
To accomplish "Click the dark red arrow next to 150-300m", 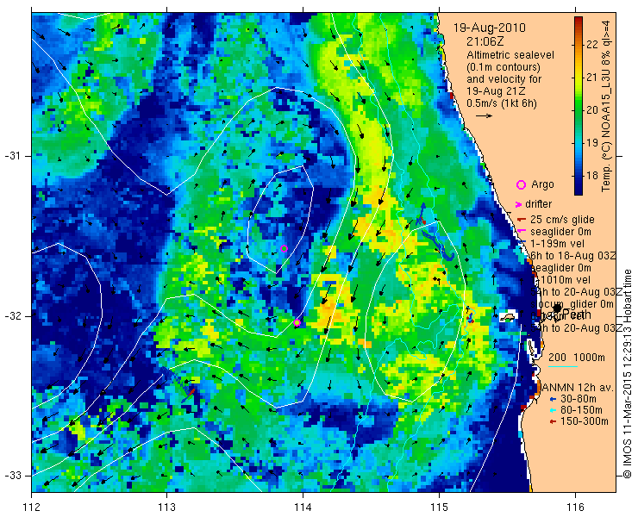I will tap(552, 422).
